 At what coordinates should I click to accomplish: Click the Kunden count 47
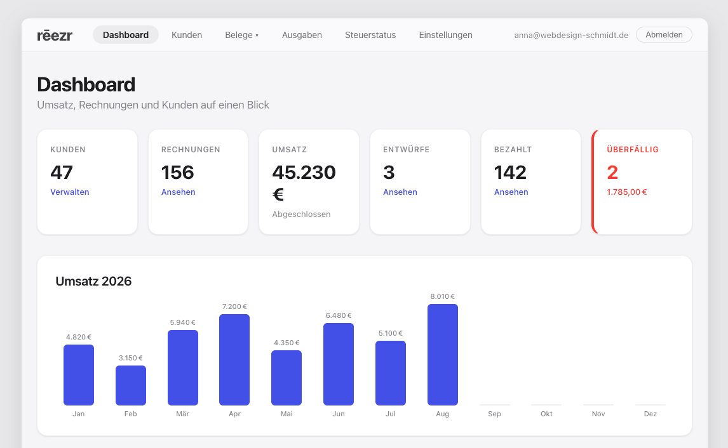pos(62,173)
